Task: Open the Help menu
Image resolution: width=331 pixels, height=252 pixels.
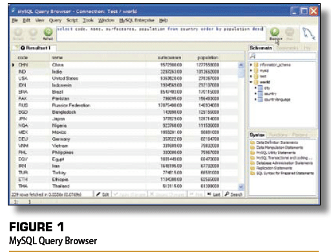Action: tap(164, 20)
